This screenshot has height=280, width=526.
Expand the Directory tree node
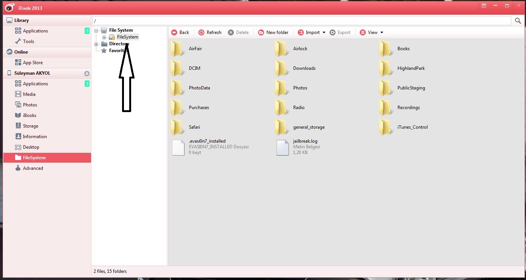[96, 44]
